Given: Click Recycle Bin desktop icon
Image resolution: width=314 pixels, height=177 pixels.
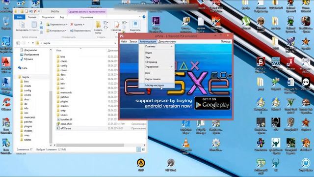Looking at the screenshot, I should point(6,24).
